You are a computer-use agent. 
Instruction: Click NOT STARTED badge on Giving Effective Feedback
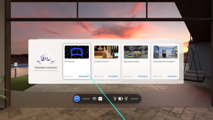172,76
